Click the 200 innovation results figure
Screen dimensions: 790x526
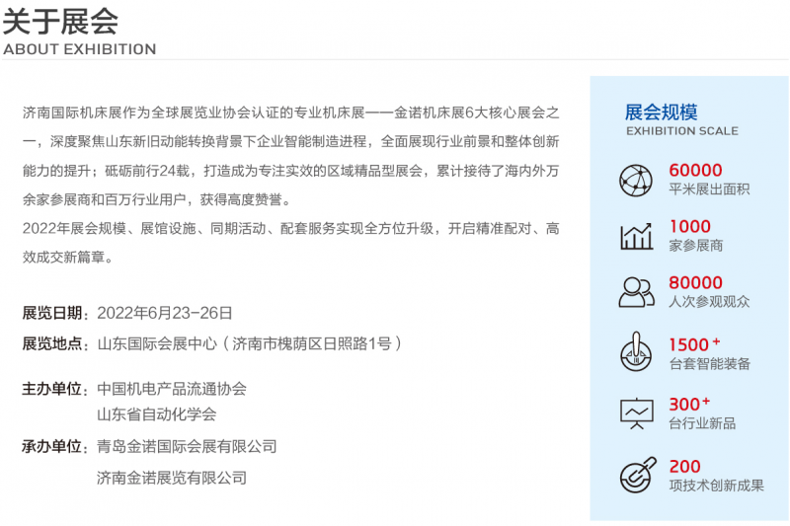pos(684,466)
